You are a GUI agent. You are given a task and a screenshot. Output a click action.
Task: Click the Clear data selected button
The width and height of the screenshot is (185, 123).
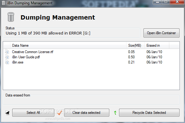coord(86,113)
